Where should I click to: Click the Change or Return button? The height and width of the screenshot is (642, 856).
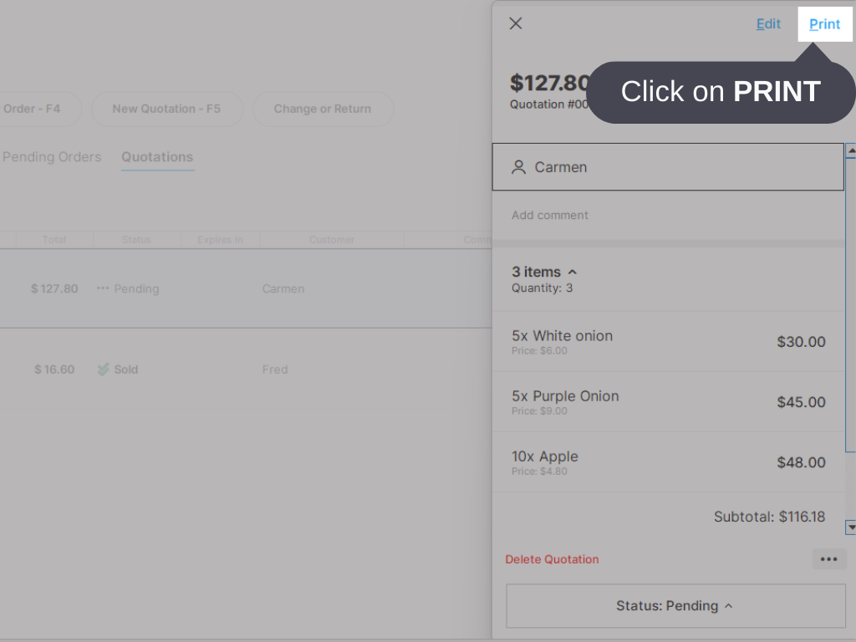click(323, 109)
